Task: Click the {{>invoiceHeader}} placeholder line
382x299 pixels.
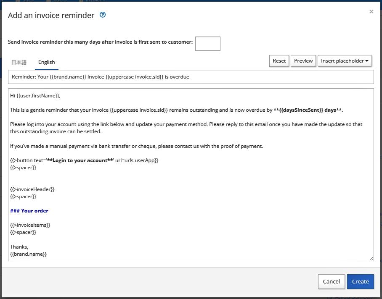Action: pyautogui.click(x=32, y=189)
